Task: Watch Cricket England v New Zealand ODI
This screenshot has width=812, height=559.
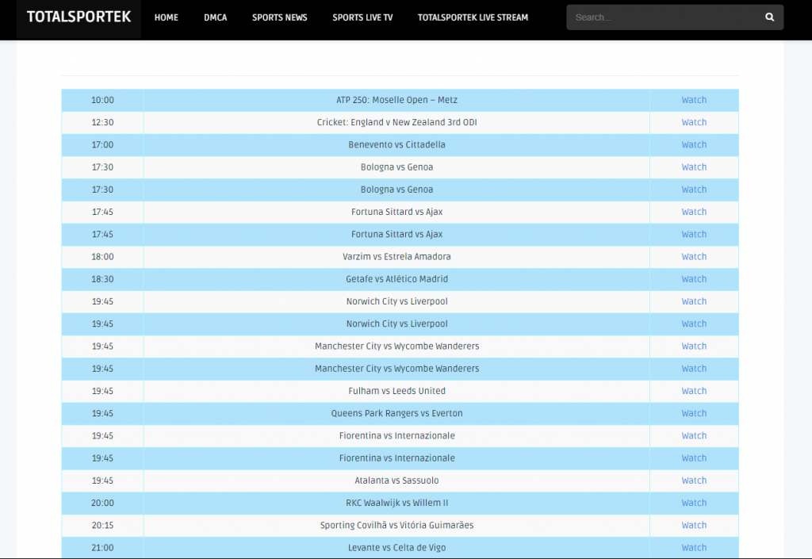Action: pyautogui.click(x=694, y=122)
